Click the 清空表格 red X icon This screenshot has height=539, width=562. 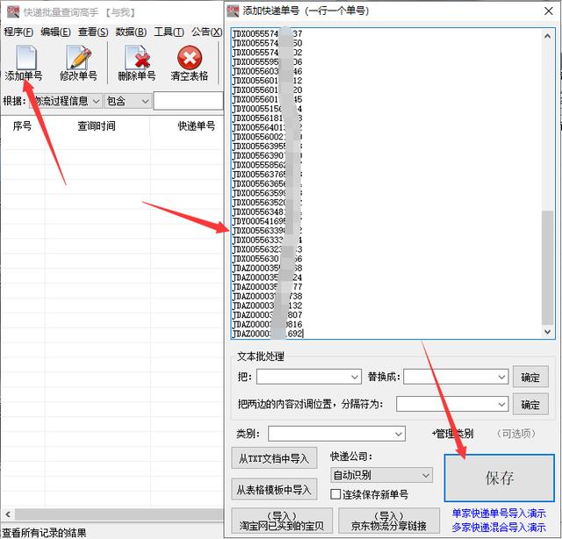190,57
